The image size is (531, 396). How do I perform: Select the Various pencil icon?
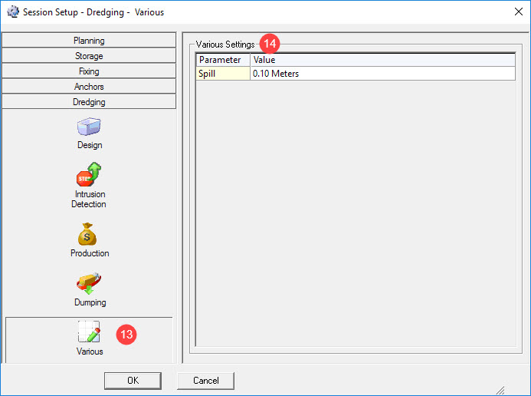pos(89,332)
